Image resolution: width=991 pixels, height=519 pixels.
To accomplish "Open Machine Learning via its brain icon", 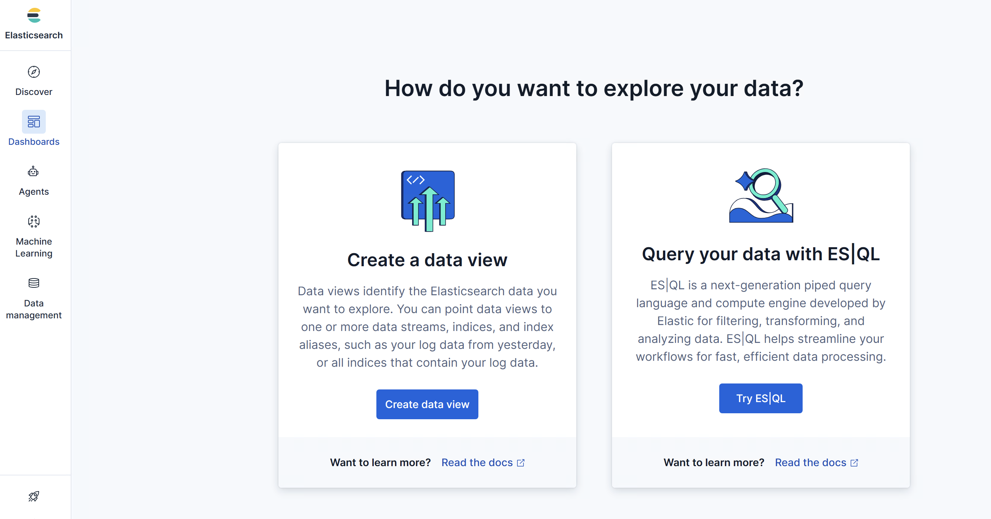I will [34, 222].
